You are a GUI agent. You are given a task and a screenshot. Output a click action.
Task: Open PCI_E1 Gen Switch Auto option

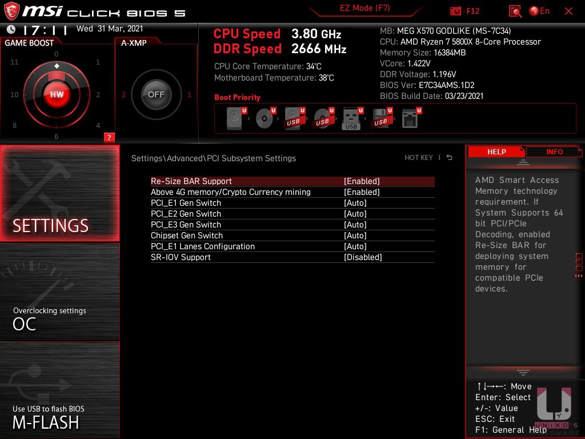(x=355, y=203)
